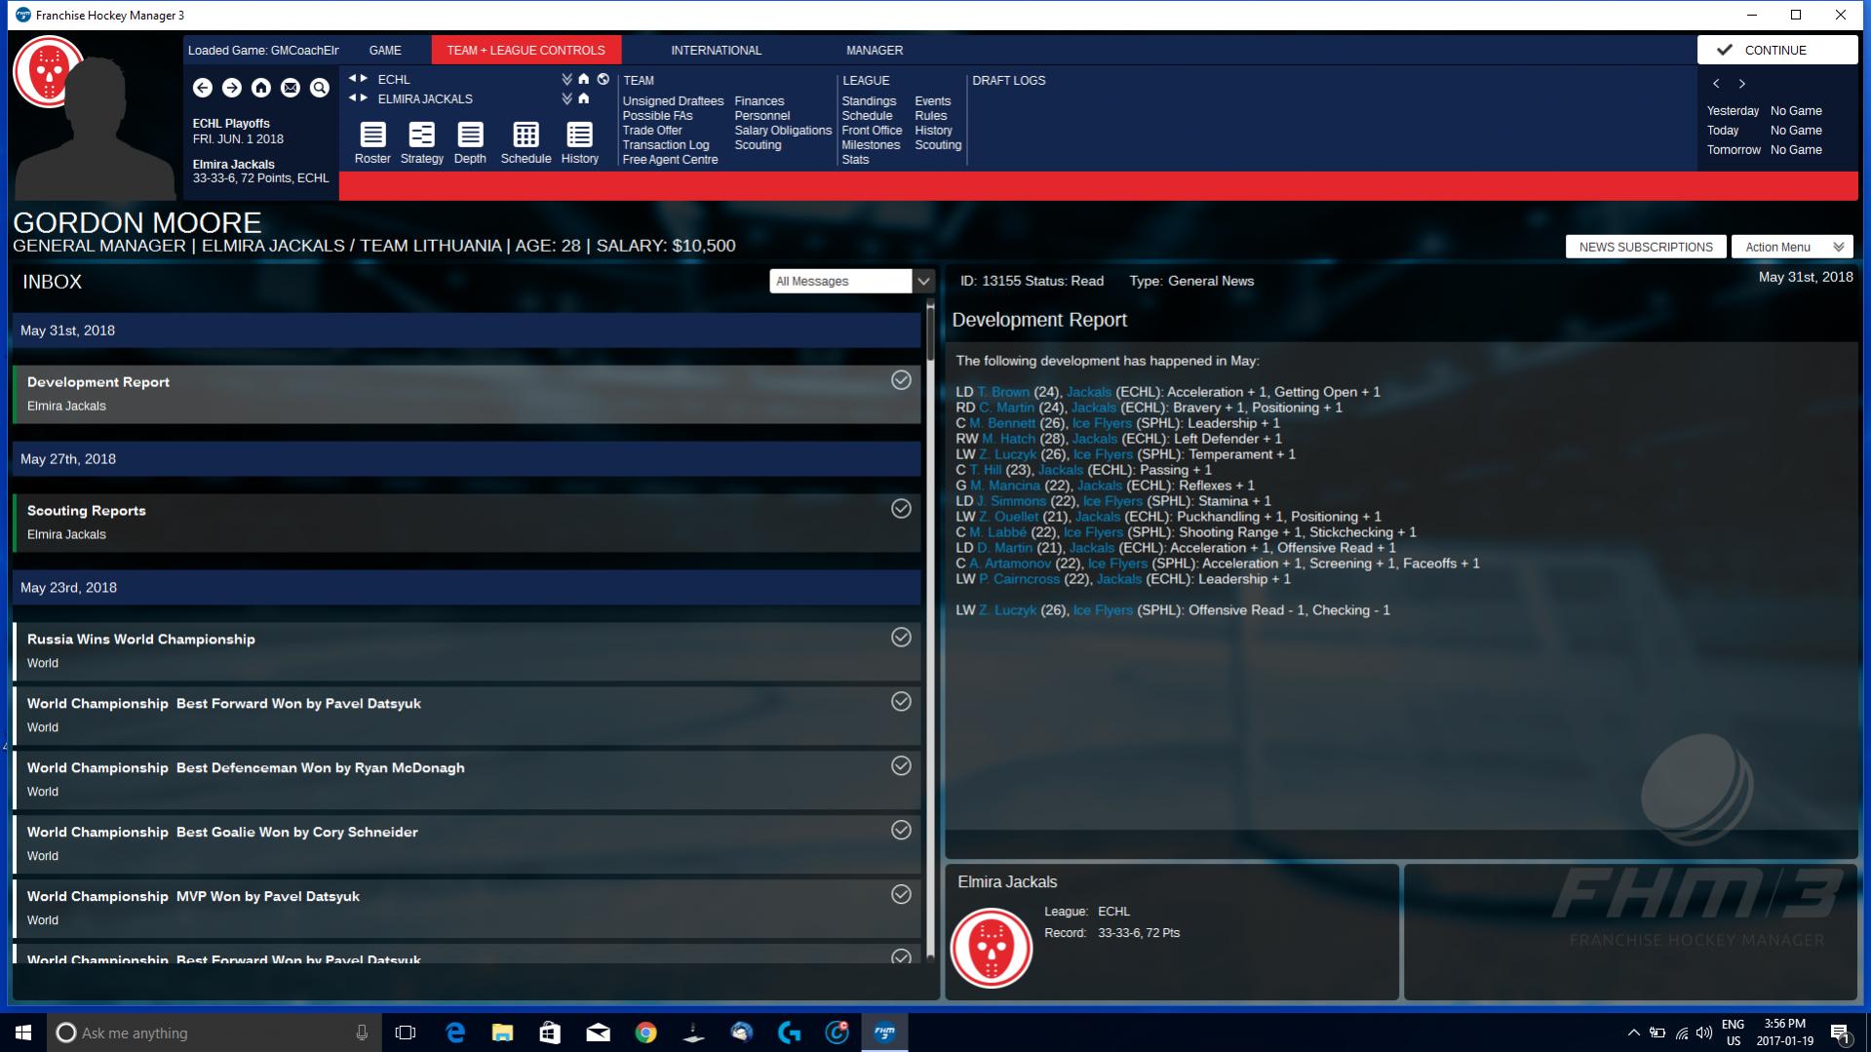
Task: Go to Elmira Jackals team home icon
Action: tap(584, 98)
